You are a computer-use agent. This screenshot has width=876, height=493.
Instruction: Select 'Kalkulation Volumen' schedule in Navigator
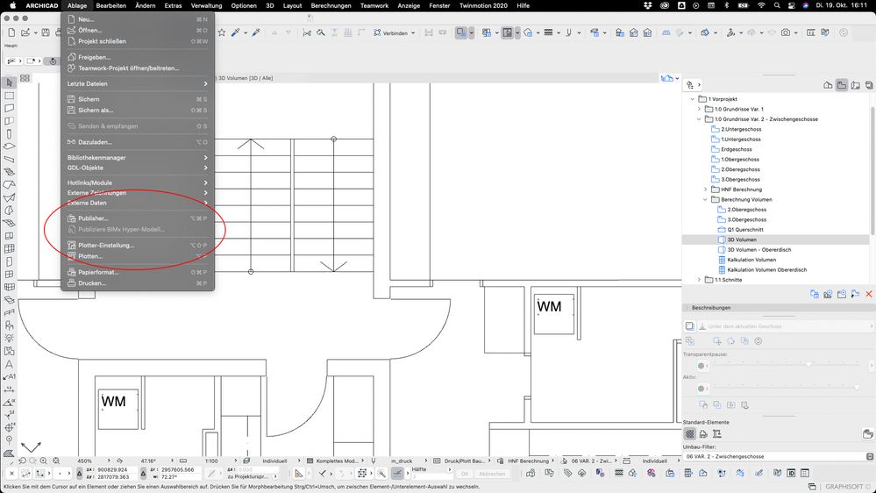(751, 260)
